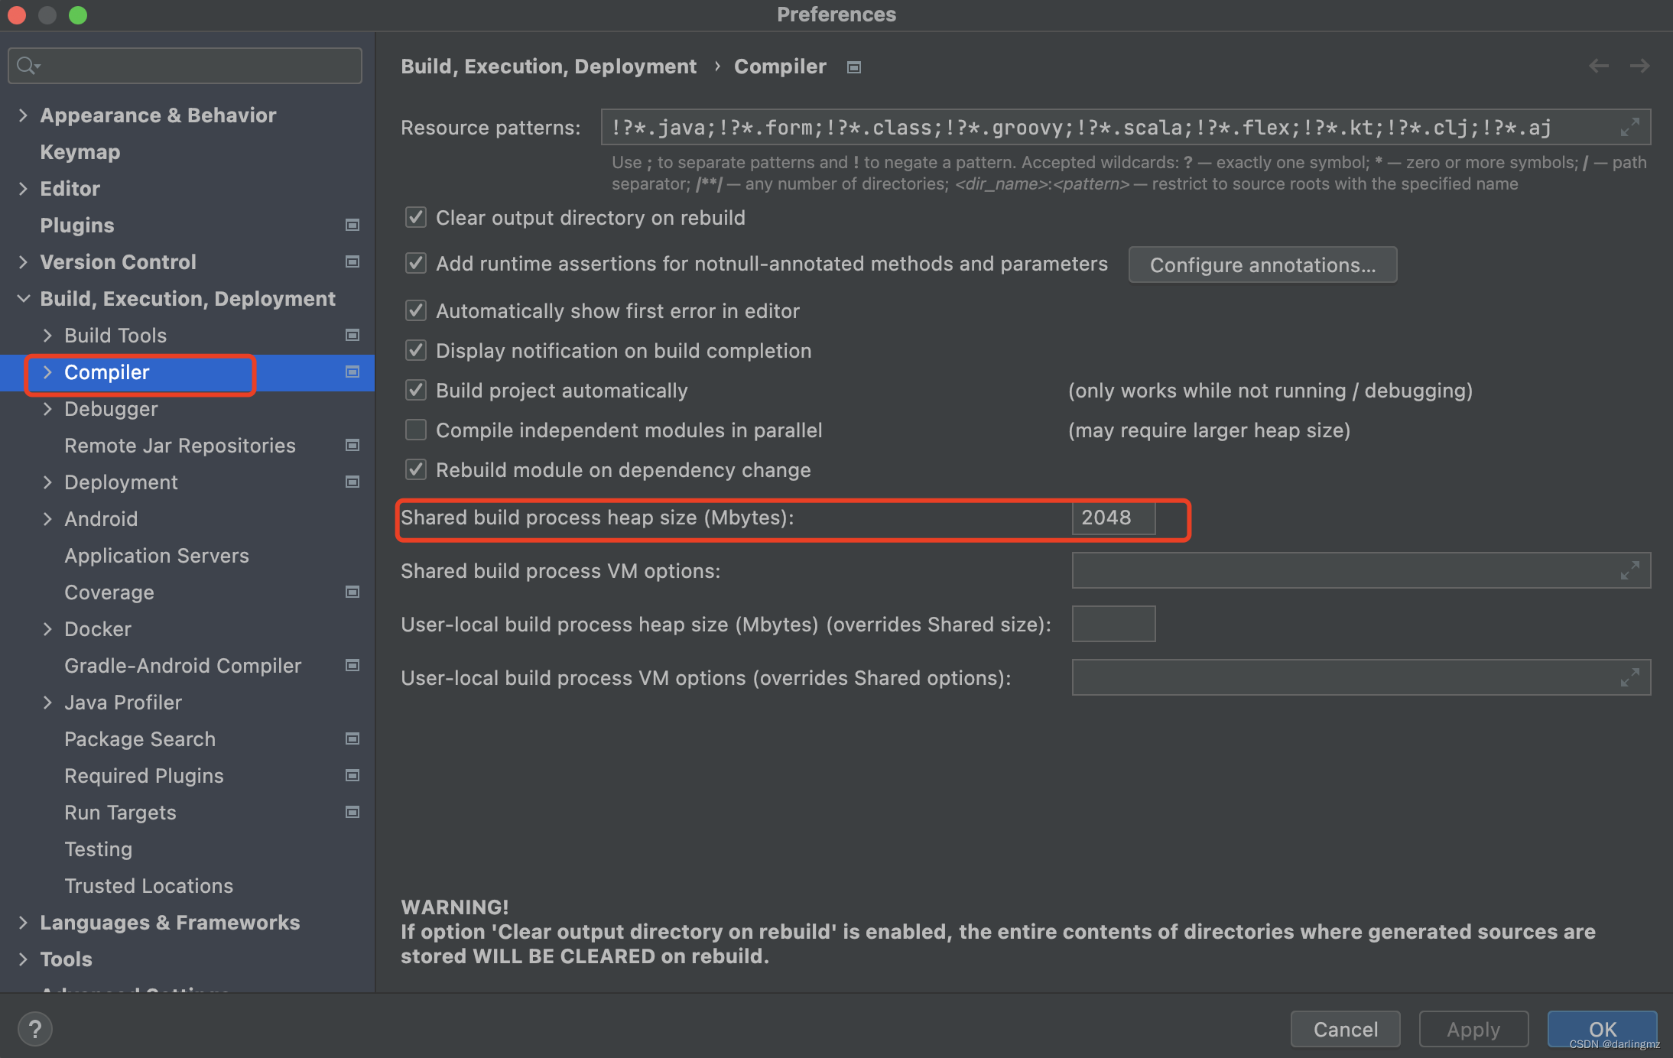
Task: Click the Configure annotations button
Action: click(1262, 265)
